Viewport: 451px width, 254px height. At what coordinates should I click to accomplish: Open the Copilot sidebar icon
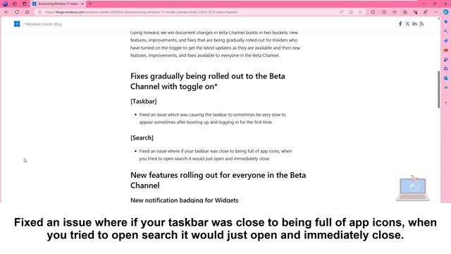[x=446, y=12]
